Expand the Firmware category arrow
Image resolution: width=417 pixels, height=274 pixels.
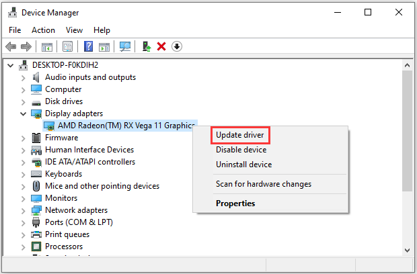[23, 138]
